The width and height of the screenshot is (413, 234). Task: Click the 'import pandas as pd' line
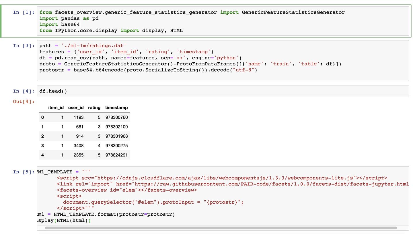pyautogui.click(x=69, y=18)
